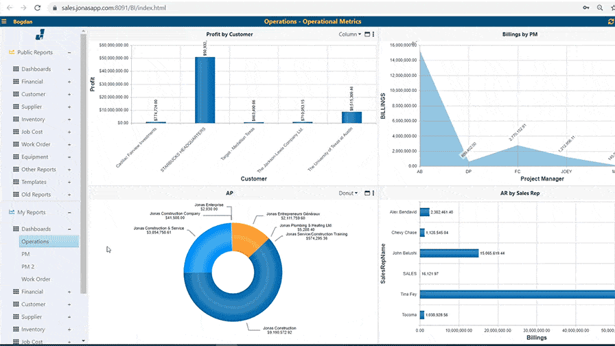Image resolution: width=615 pixels, height=346 pixels.
Task: Click the 'Operations - Operational Metrics' title
Action: tap(312, 21)
